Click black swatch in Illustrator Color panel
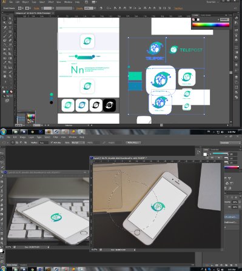Viewport: 242px width, 271px height. [x=196, y=19]
